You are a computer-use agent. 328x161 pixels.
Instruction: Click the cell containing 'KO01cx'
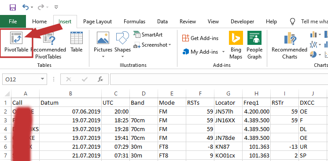pyautogui.click(x=228, y=156)
